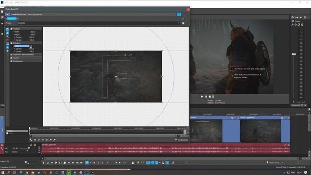Select the first video clip thumbnail on timeline
The width and height of the screenshot is (311, 175).
(x=206, y=131)
